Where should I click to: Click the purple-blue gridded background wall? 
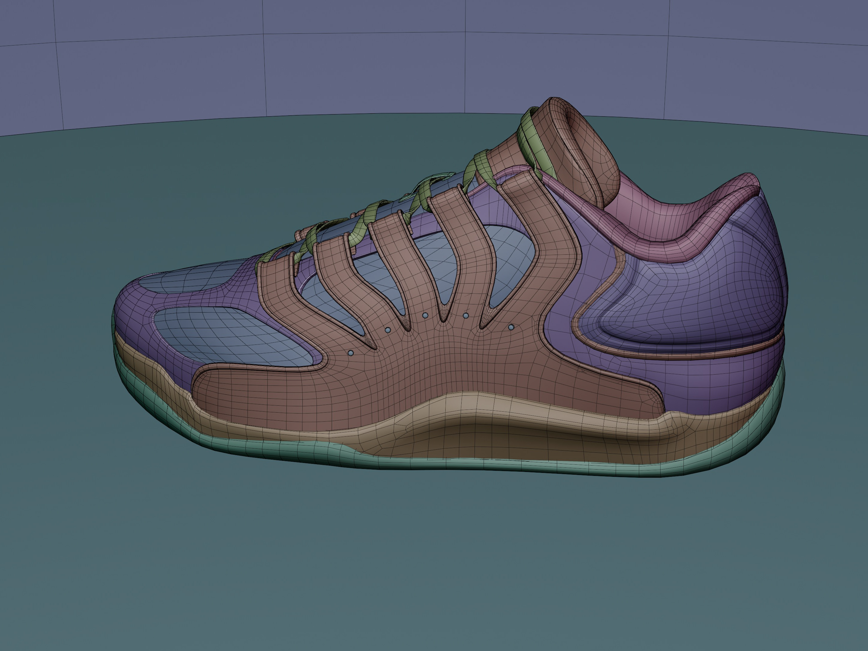click(353, 71)
